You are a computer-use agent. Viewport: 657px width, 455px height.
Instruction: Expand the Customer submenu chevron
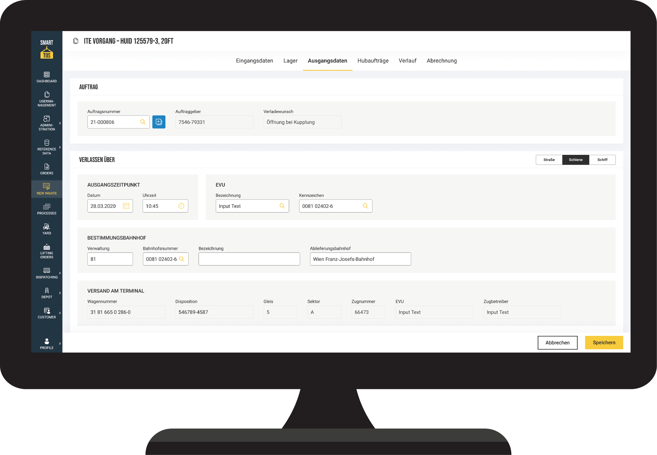[x=60, y=313]
